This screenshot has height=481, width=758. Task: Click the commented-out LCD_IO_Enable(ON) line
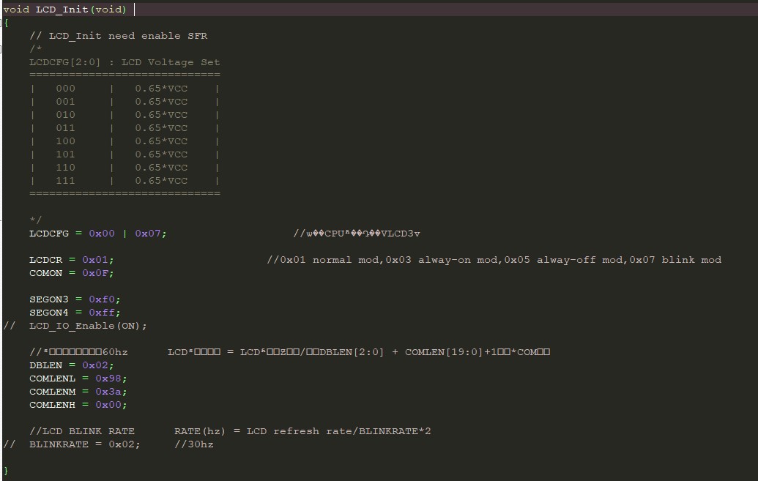pyautogui.click(x=75, y=326)
